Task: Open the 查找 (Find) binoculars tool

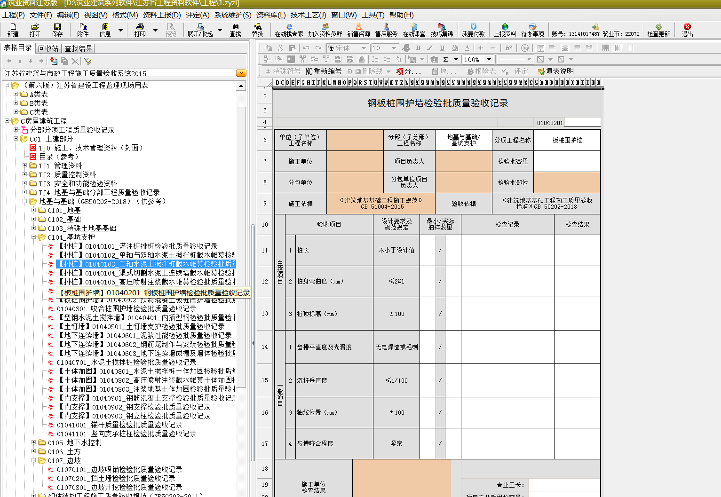Action: click(x=235, y=30)
